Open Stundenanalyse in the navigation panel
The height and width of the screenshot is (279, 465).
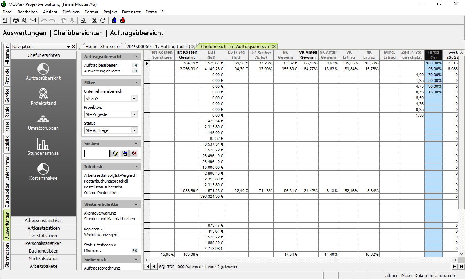click(43, 147)
